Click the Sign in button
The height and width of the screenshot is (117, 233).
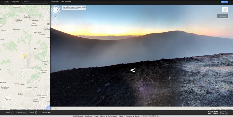[x=224, y=2]
